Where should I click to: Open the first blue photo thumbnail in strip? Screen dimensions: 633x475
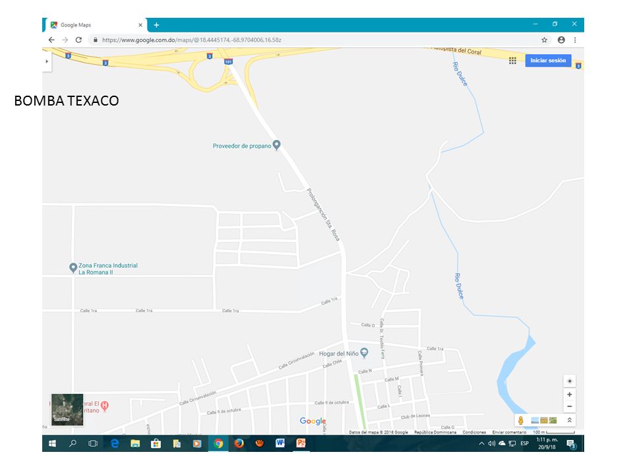coord(535,420)
